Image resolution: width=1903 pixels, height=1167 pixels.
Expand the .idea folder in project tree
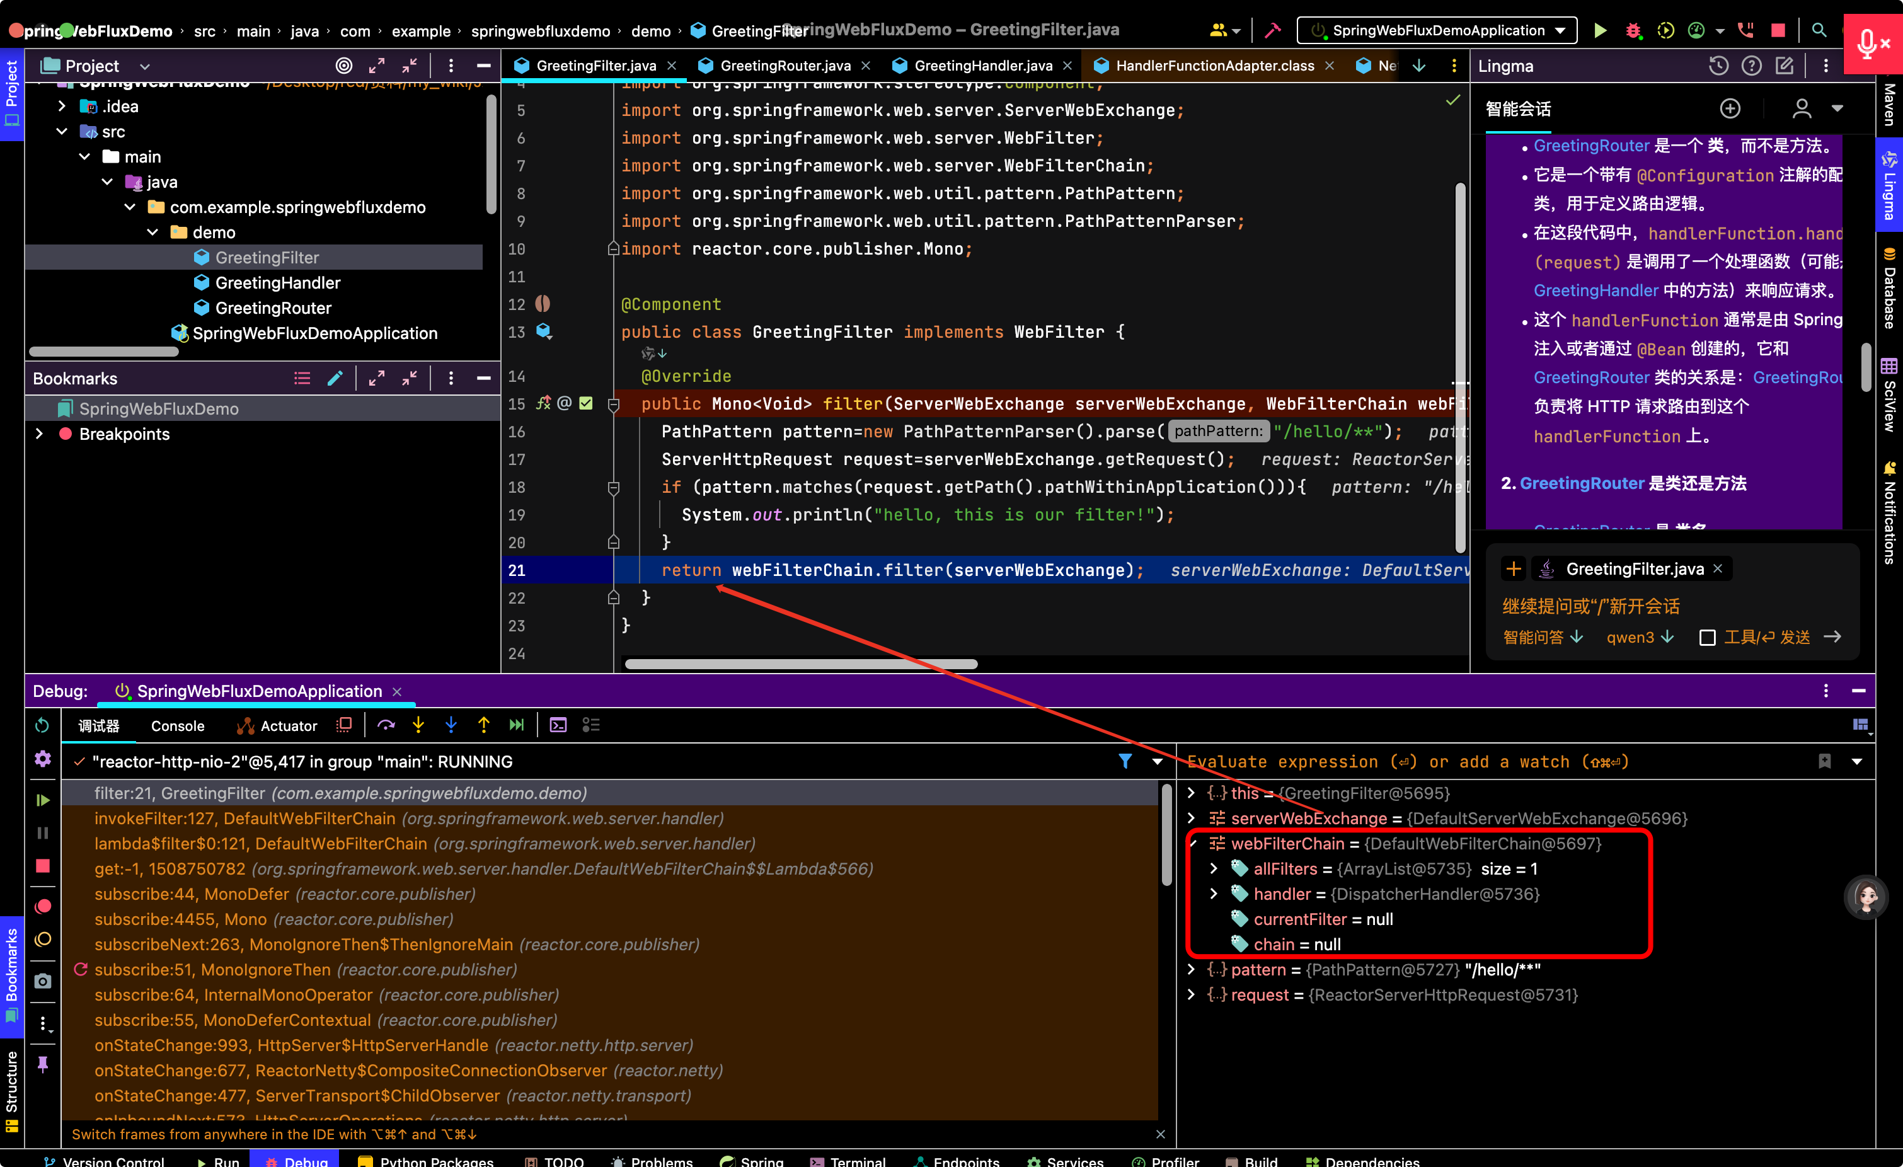(x=62, y=106)
